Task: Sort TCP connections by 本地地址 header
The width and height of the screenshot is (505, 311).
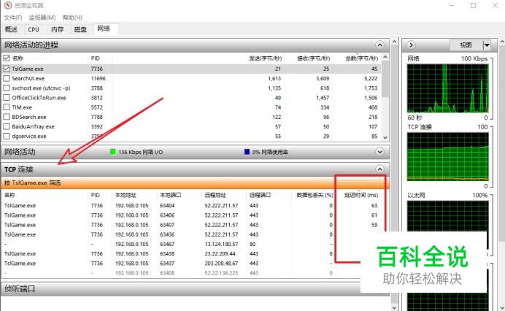Action: click(x=126, y=196)
